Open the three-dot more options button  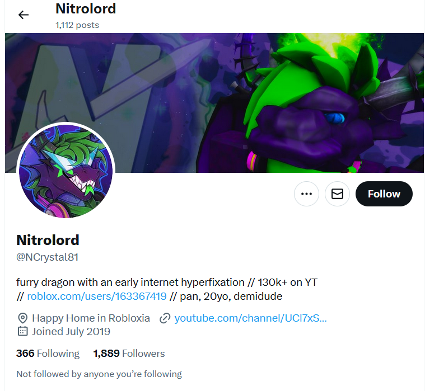click(306, 194)
